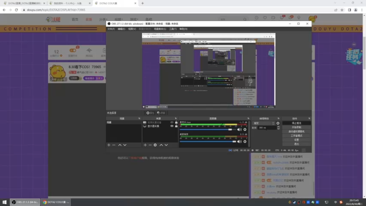Bookmark this page with the star icon
The height and width of the screenshot is (206, 366).
tap(342, 10)
